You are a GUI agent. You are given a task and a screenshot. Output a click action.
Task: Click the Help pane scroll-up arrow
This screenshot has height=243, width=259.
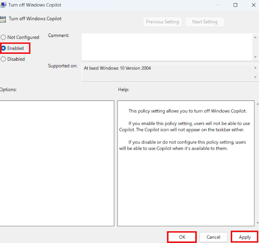point(257,104)
